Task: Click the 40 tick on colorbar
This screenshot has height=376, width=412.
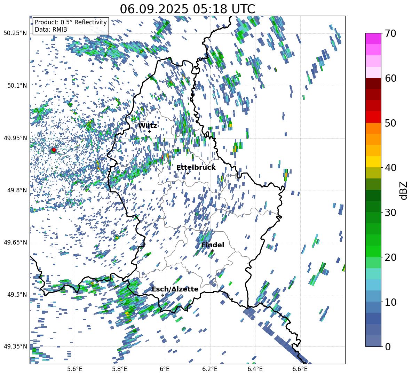Action: 390,168
